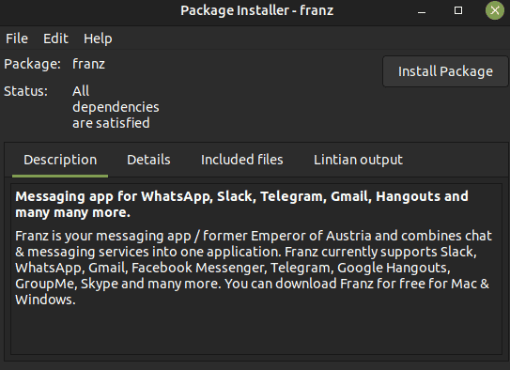
Task: Maximize the Package Installer window
Action: point(458,10)
